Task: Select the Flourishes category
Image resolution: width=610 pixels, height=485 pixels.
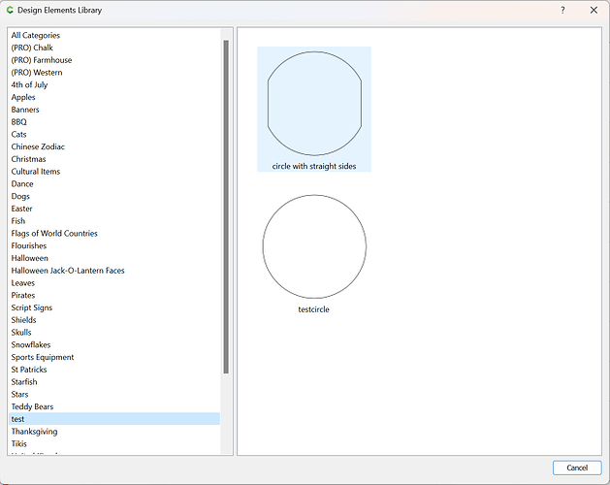Action: pos(114,246)
